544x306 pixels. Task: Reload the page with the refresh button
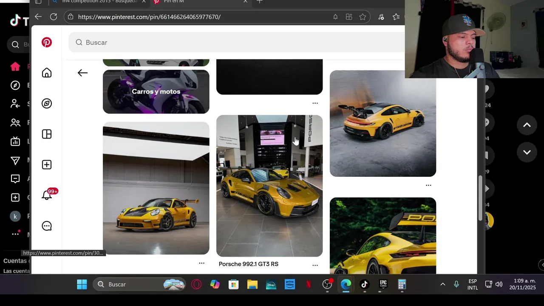pos(54,17)
